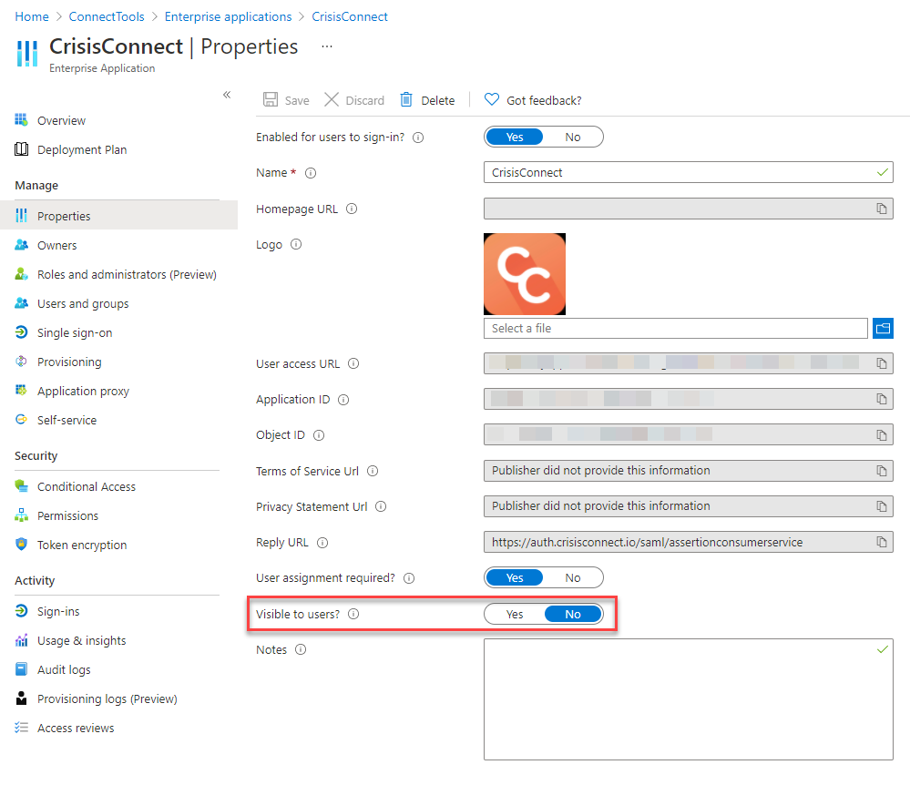Click the CrisisConnect logo thumbnail
910x785 pixels.
coord(525,274)
